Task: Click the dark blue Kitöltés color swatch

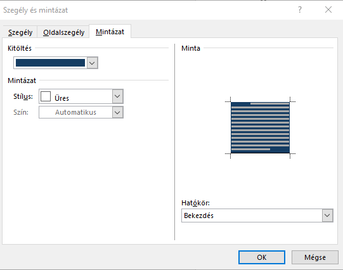Action: point(50,63)
